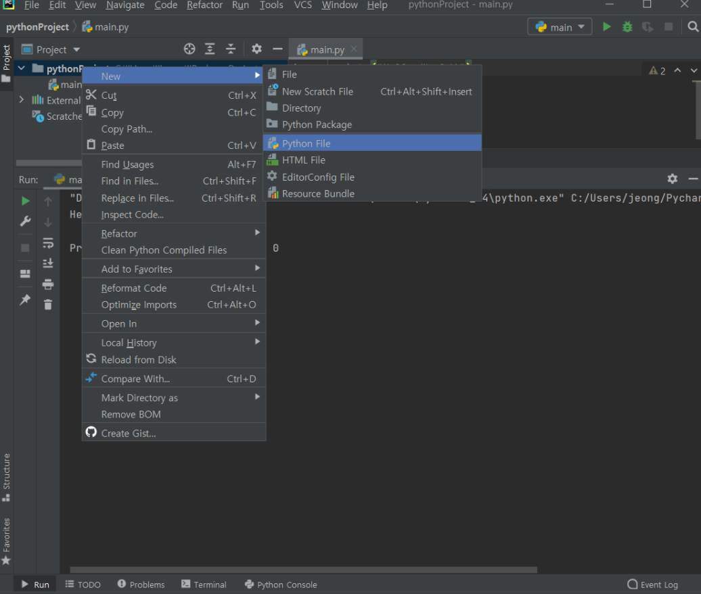The image size is (701, 594).
Task: Open the TODO tool window
Action: click(x=83, y=585)
